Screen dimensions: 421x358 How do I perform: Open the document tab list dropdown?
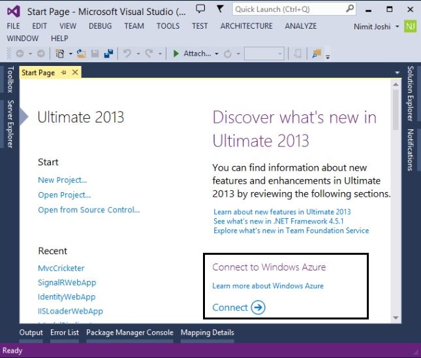[397, 73]
